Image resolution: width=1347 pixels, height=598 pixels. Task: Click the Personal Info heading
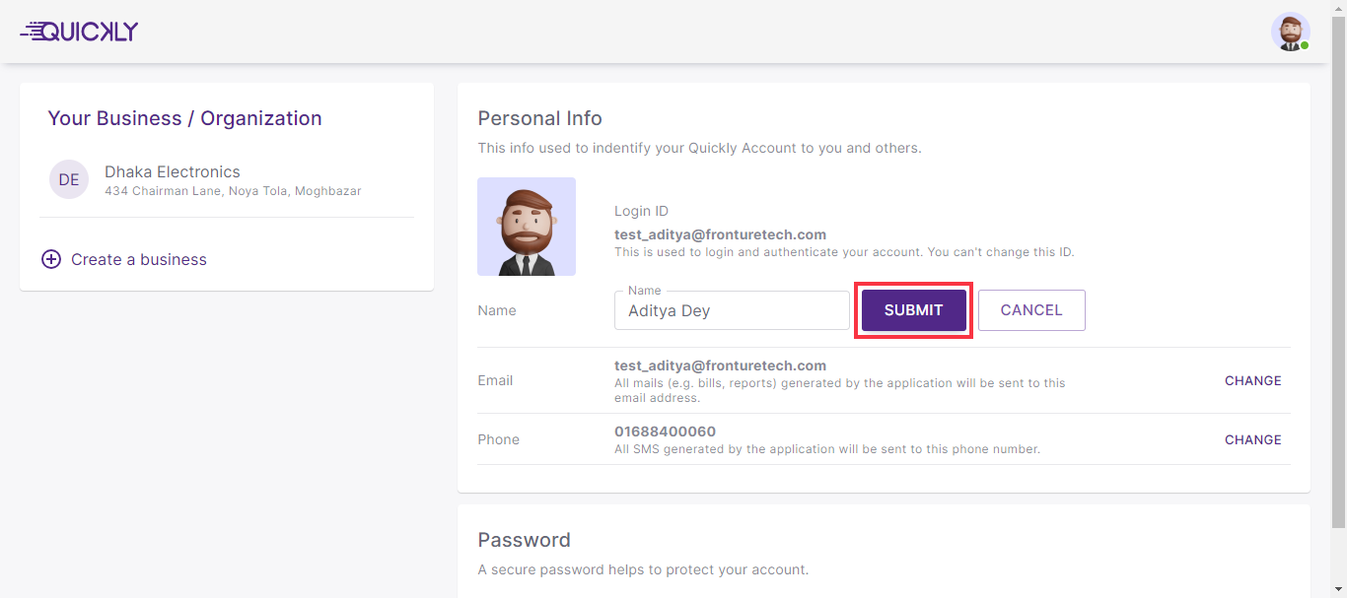coord(539,118)
